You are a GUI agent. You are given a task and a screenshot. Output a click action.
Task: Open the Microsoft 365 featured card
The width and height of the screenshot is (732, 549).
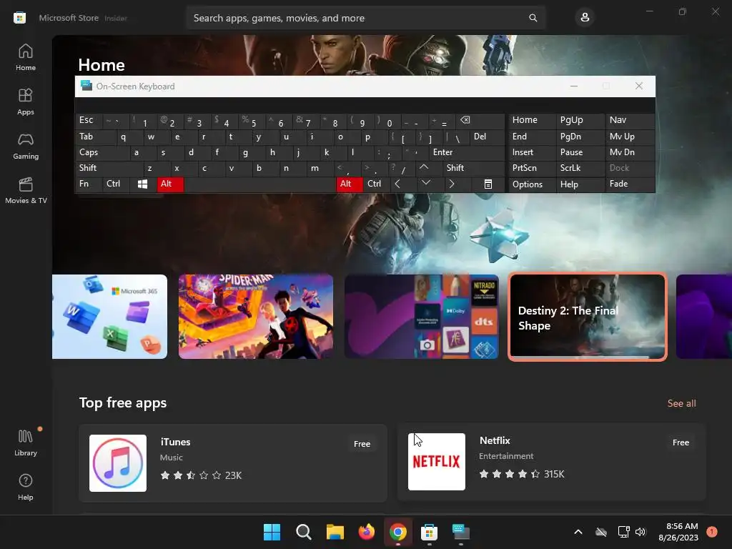pos(109,317)
